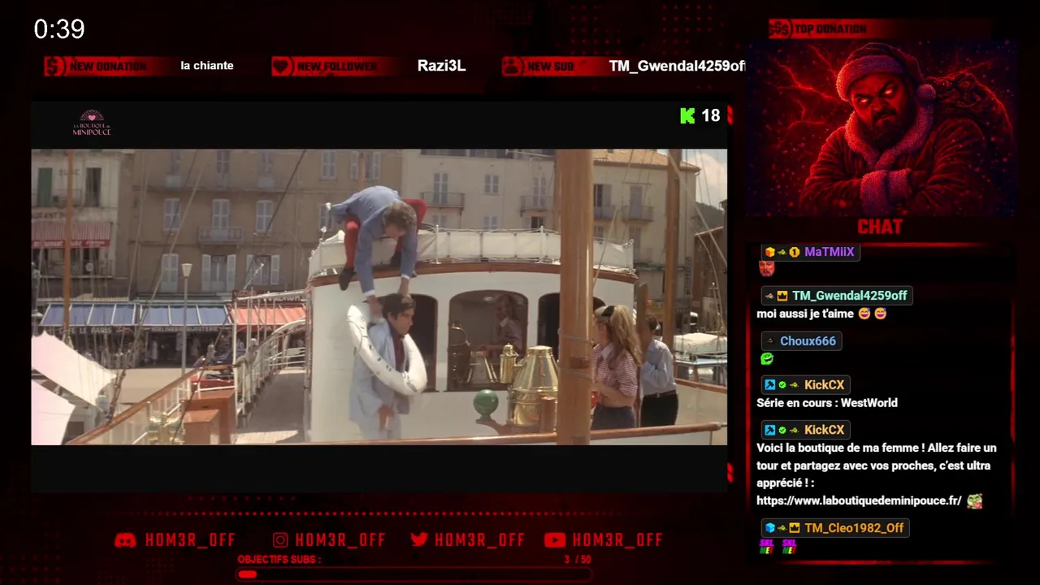Click the 'NEW SUB' label
This screenshot has width=1040, height=585.
[x=551, y=67]
